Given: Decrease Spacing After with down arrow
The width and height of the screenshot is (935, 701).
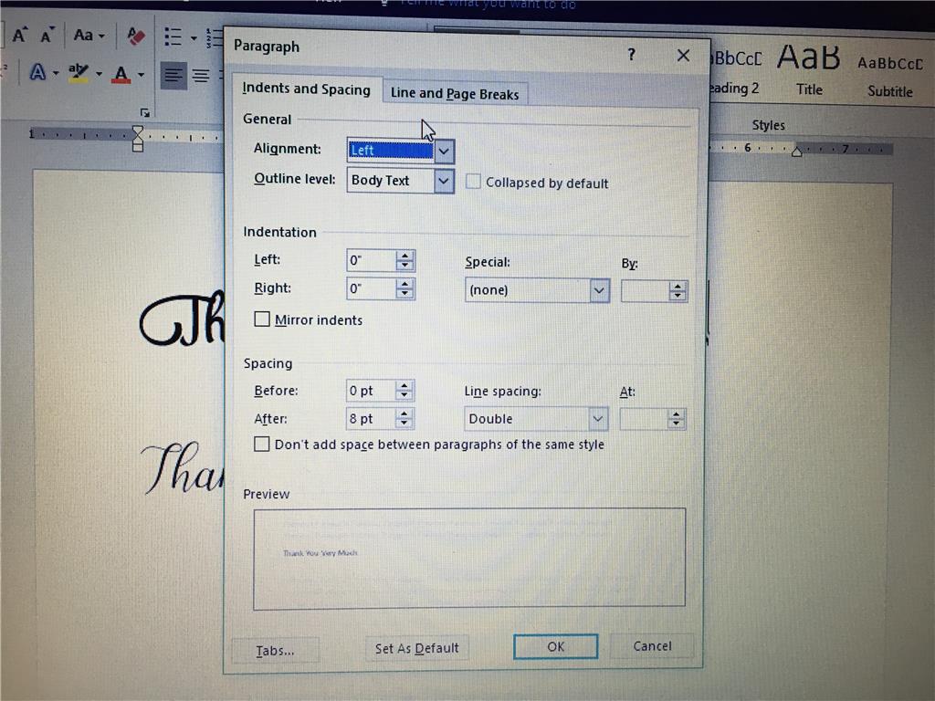Looking at the screenshot, I should click(404, 424).
